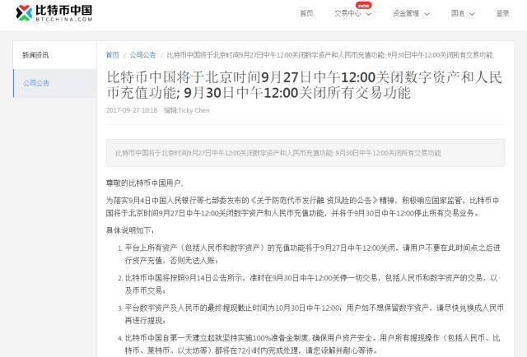The width and height of the screenshot is (527, 357).
Task: Click the BTCCHINA.COM logo text
Action: tap(64, 19)
